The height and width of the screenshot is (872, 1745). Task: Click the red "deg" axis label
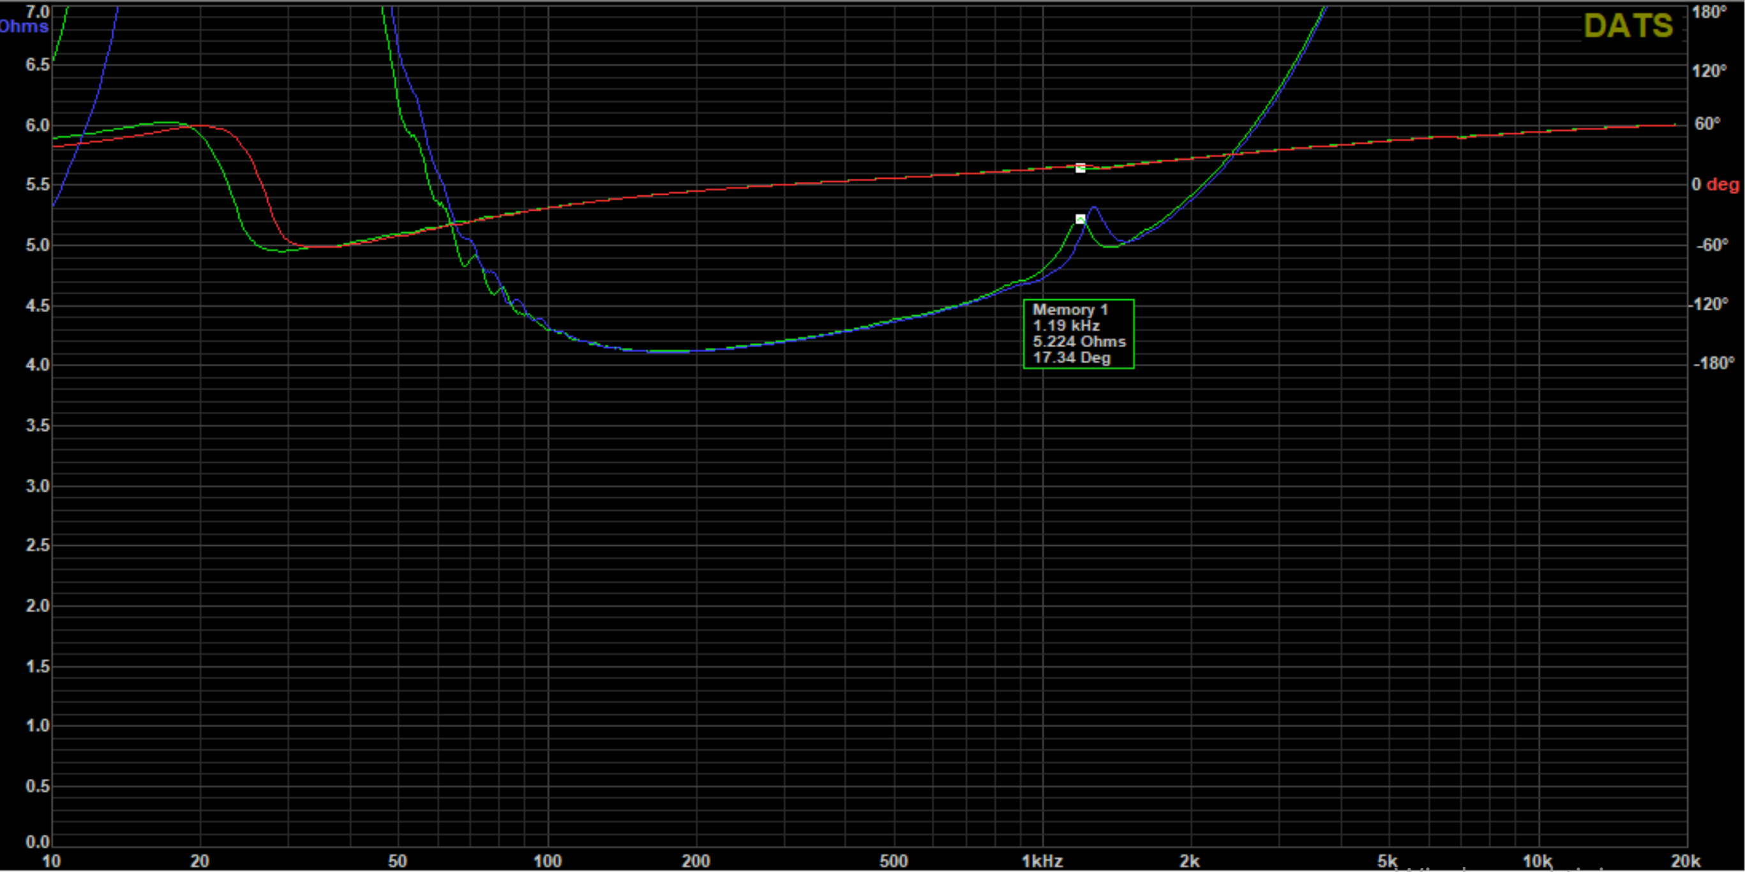point(1723,184)
